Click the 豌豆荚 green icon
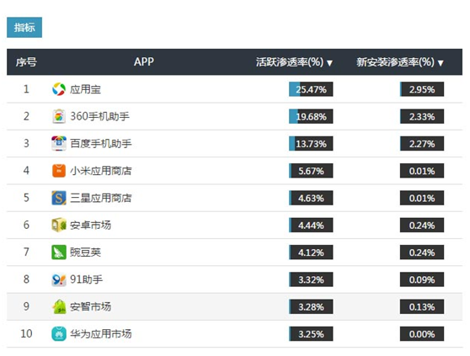The height and width of the screenshot is (356, 470). (x=59, y=252)
